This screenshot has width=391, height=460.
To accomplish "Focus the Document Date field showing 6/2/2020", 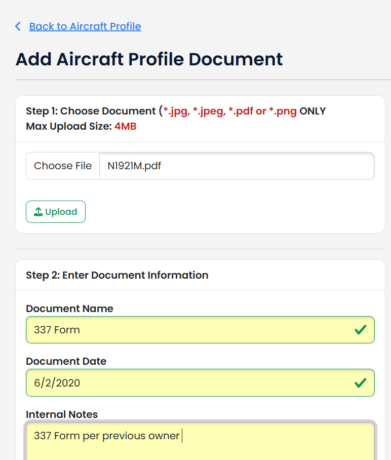I will click(x=201, y=383).
